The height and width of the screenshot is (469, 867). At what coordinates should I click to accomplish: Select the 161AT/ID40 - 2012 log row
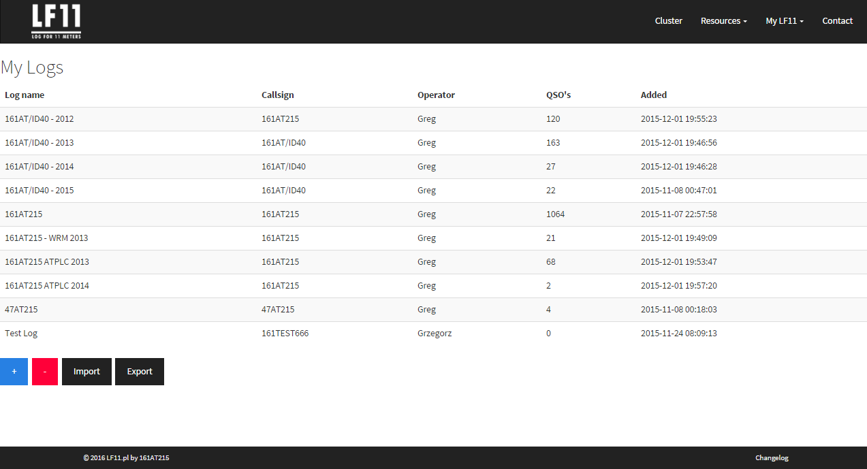coord(39,119)
